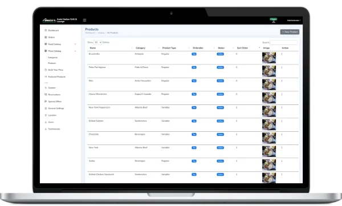Screen dimensions: 342x206
Task: Click Orderable 'Yes' badge in Grilled Salmon row
Action: coord(194,121)
